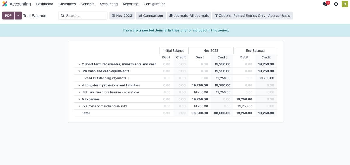Click 24 Cash Nov credit 19,250.00

[x=223, y=71]
